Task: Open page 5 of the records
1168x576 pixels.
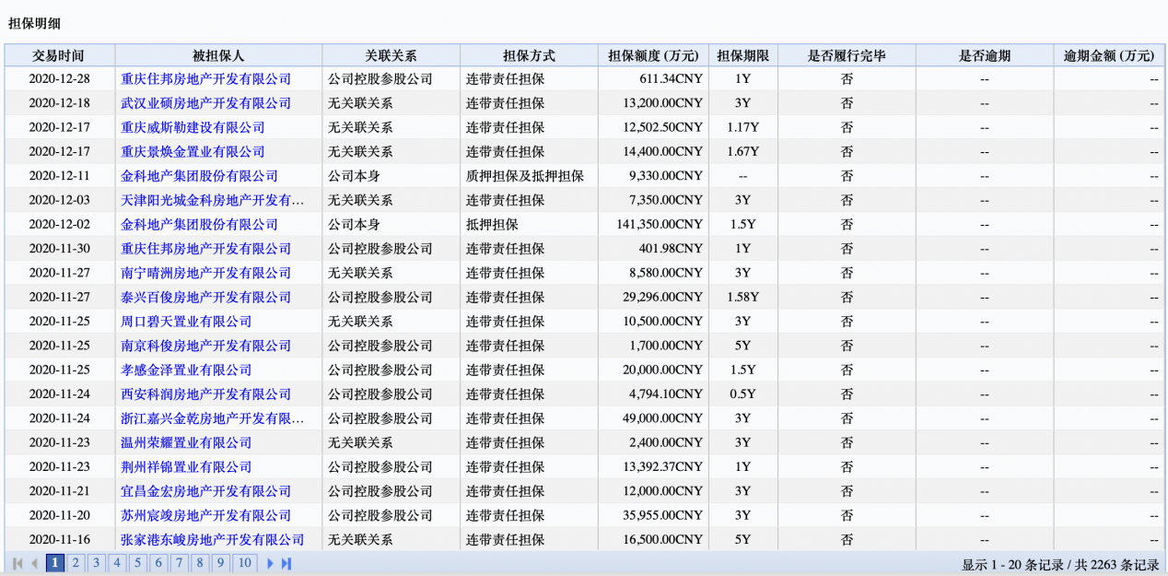Action: (137, 563)
